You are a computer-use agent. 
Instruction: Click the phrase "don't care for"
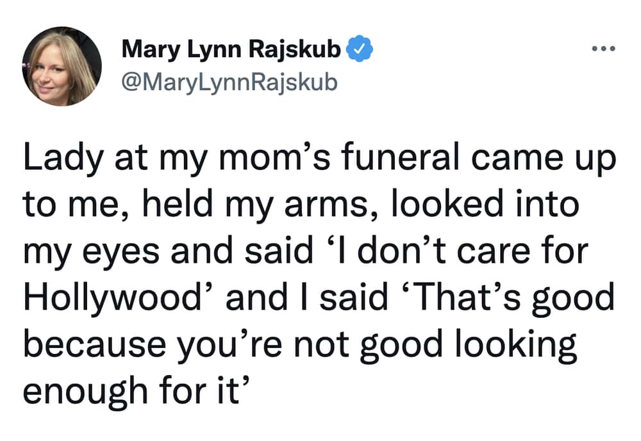[x=473, y=250]
